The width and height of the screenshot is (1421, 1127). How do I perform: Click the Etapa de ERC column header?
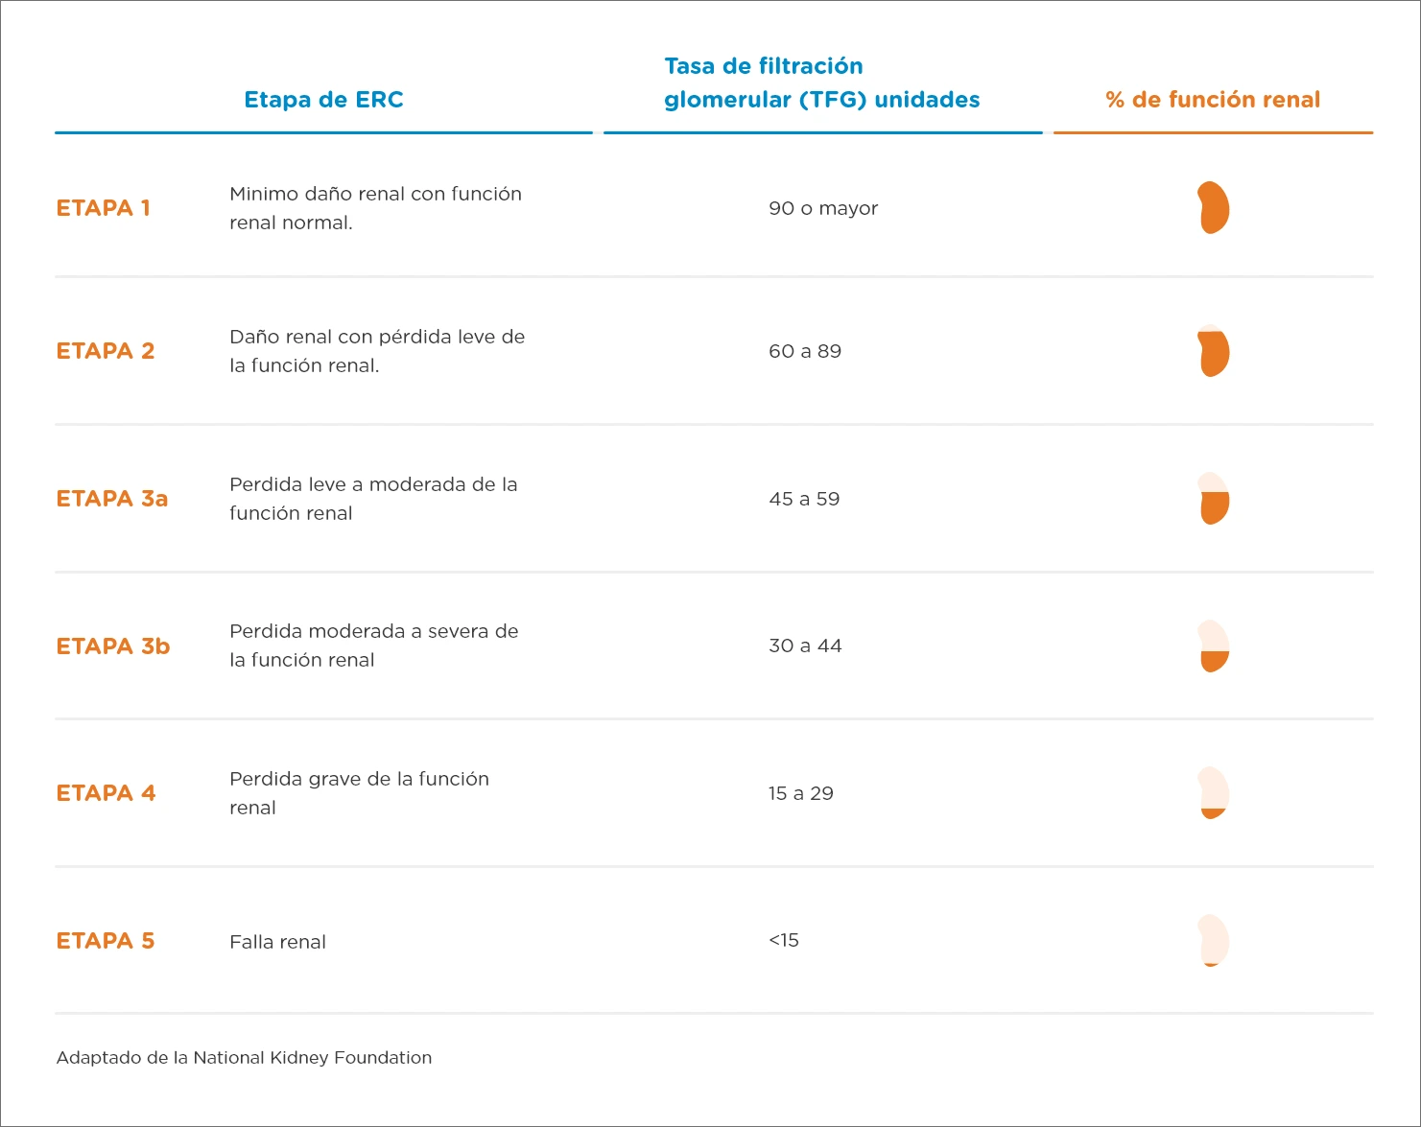323,100
